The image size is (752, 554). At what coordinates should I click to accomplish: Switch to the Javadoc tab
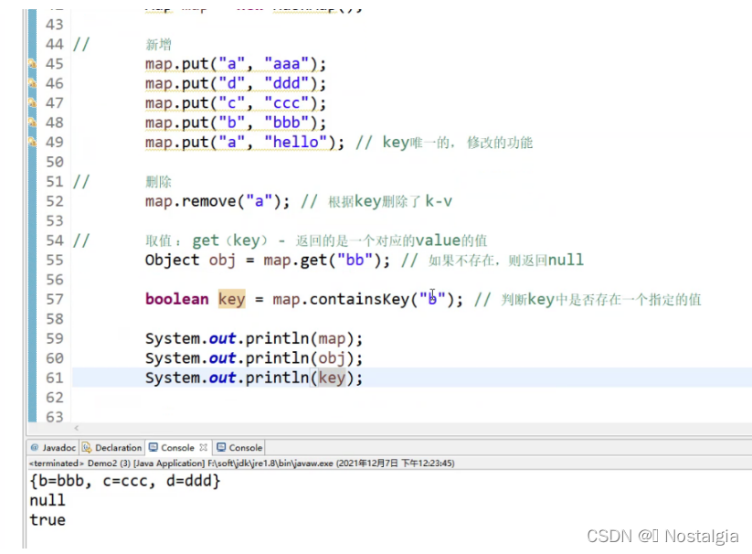pos(58,447)
